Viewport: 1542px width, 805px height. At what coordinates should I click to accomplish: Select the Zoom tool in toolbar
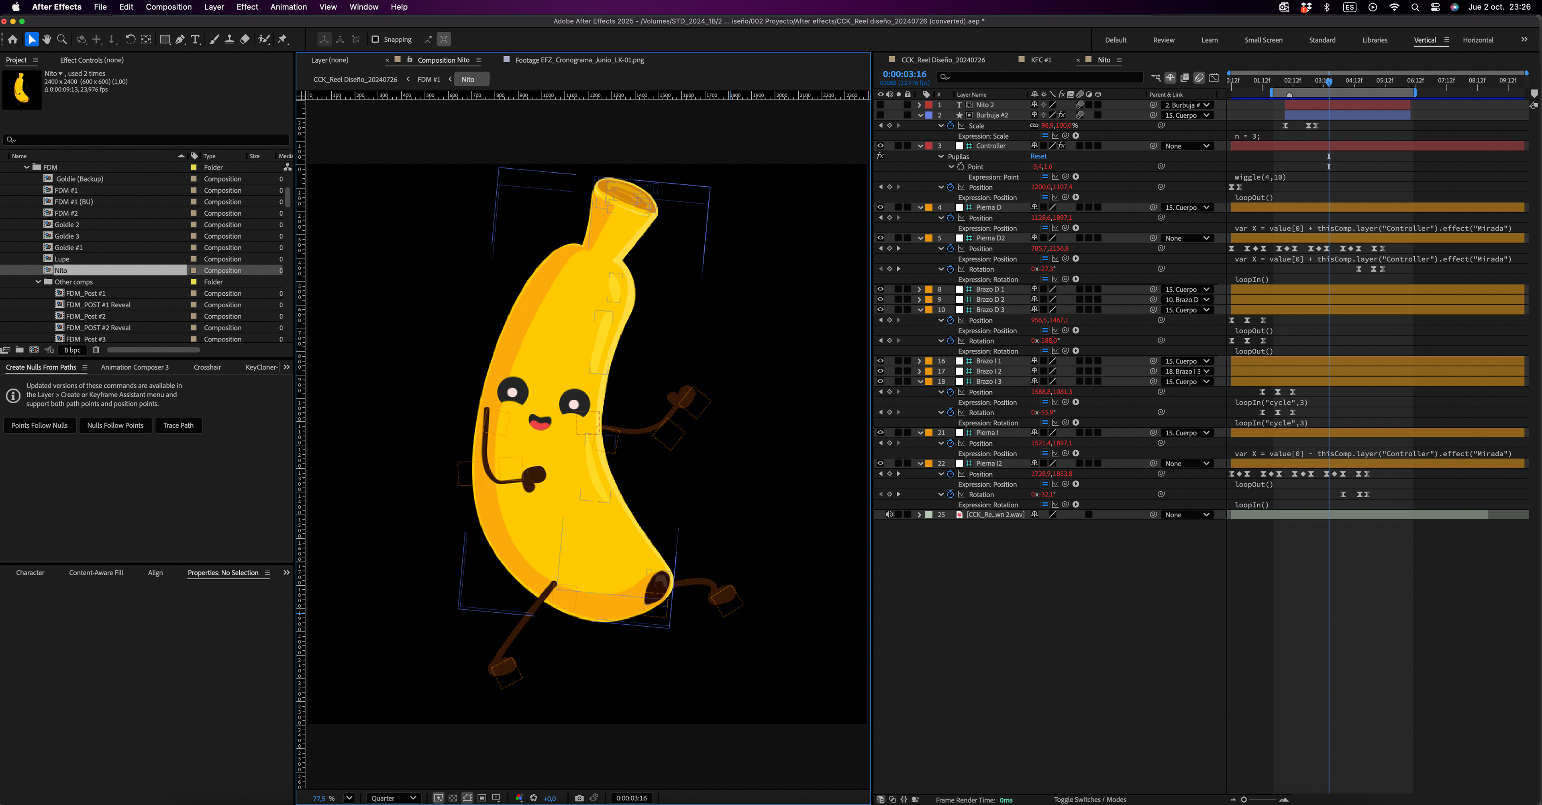[62, 39]
